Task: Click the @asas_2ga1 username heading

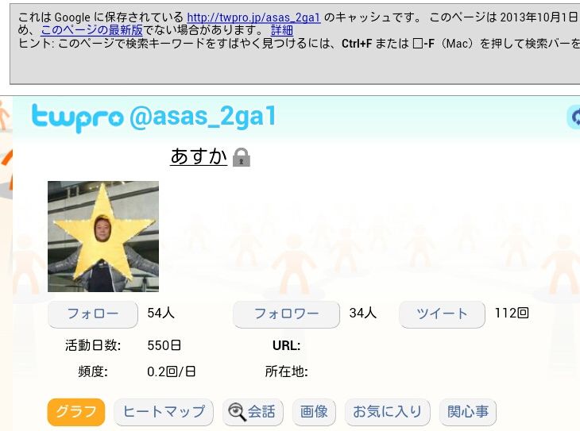Action: coord(203,117)
